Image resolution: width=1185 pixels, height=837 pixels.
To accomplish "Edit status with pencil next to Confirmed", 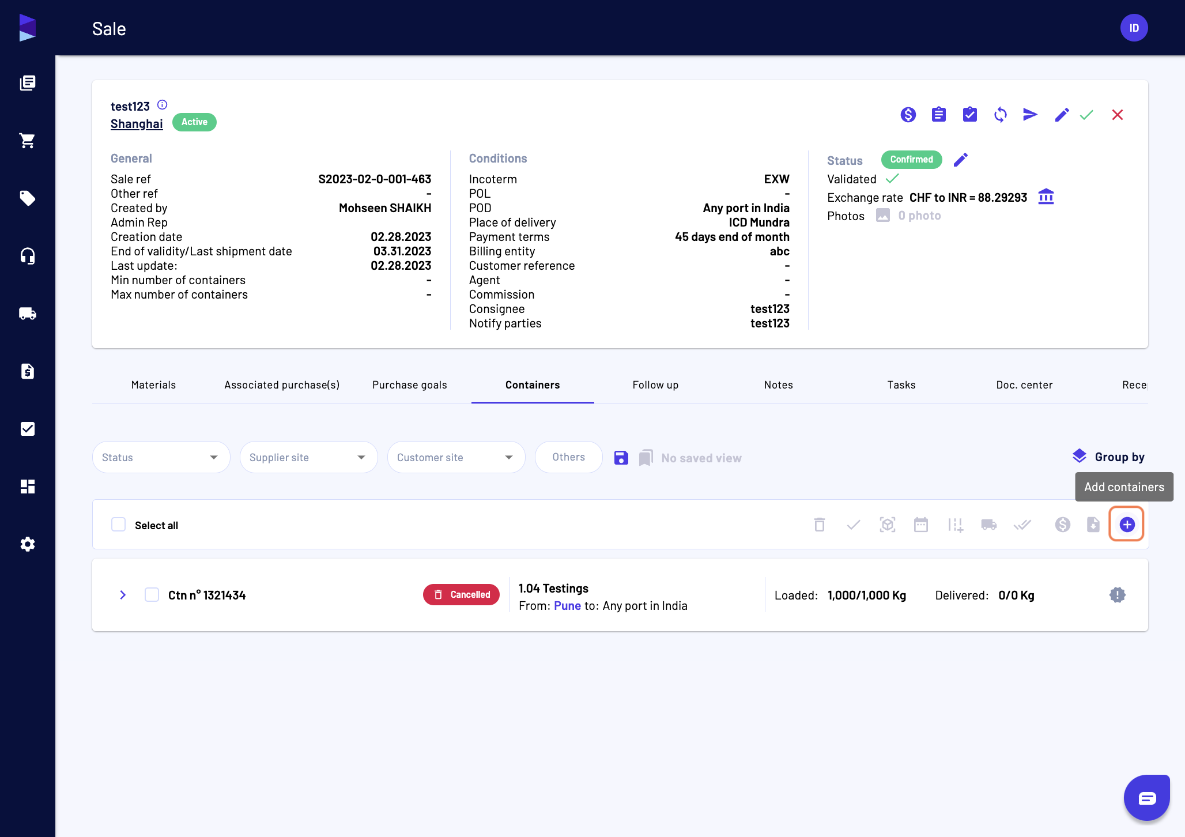I will point(961,160).
